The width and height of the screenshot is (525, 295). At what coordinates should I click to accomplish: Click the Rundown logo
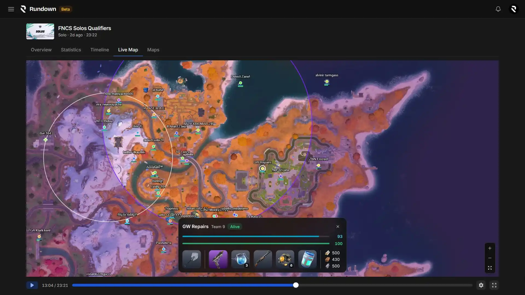coord(38,9)
